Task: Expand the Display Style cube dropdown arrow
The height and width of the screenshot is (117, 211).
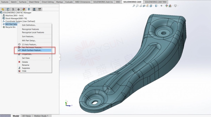Action: (x=159, y=6)
